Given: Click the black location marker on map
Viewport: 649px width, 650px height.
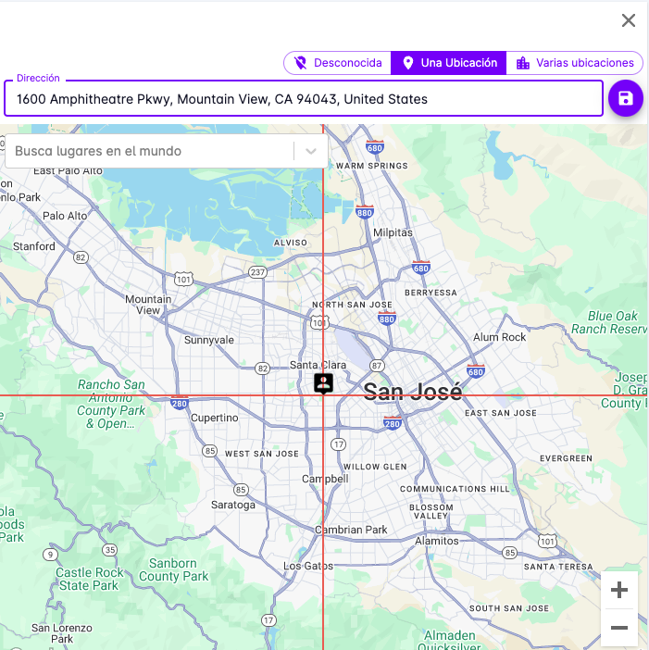Looking at the screenshot, I should click(x=323, y=382).
